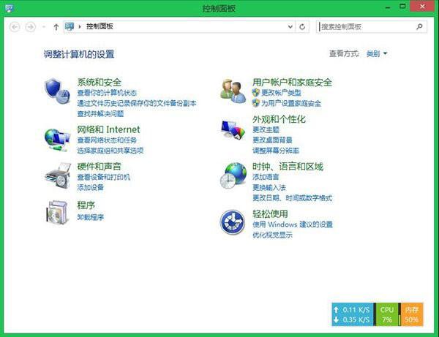The image size is (439, 337).
Task: Expand the breadcrumb arrow before 控制面板
Action: click(x=80, y=26)
